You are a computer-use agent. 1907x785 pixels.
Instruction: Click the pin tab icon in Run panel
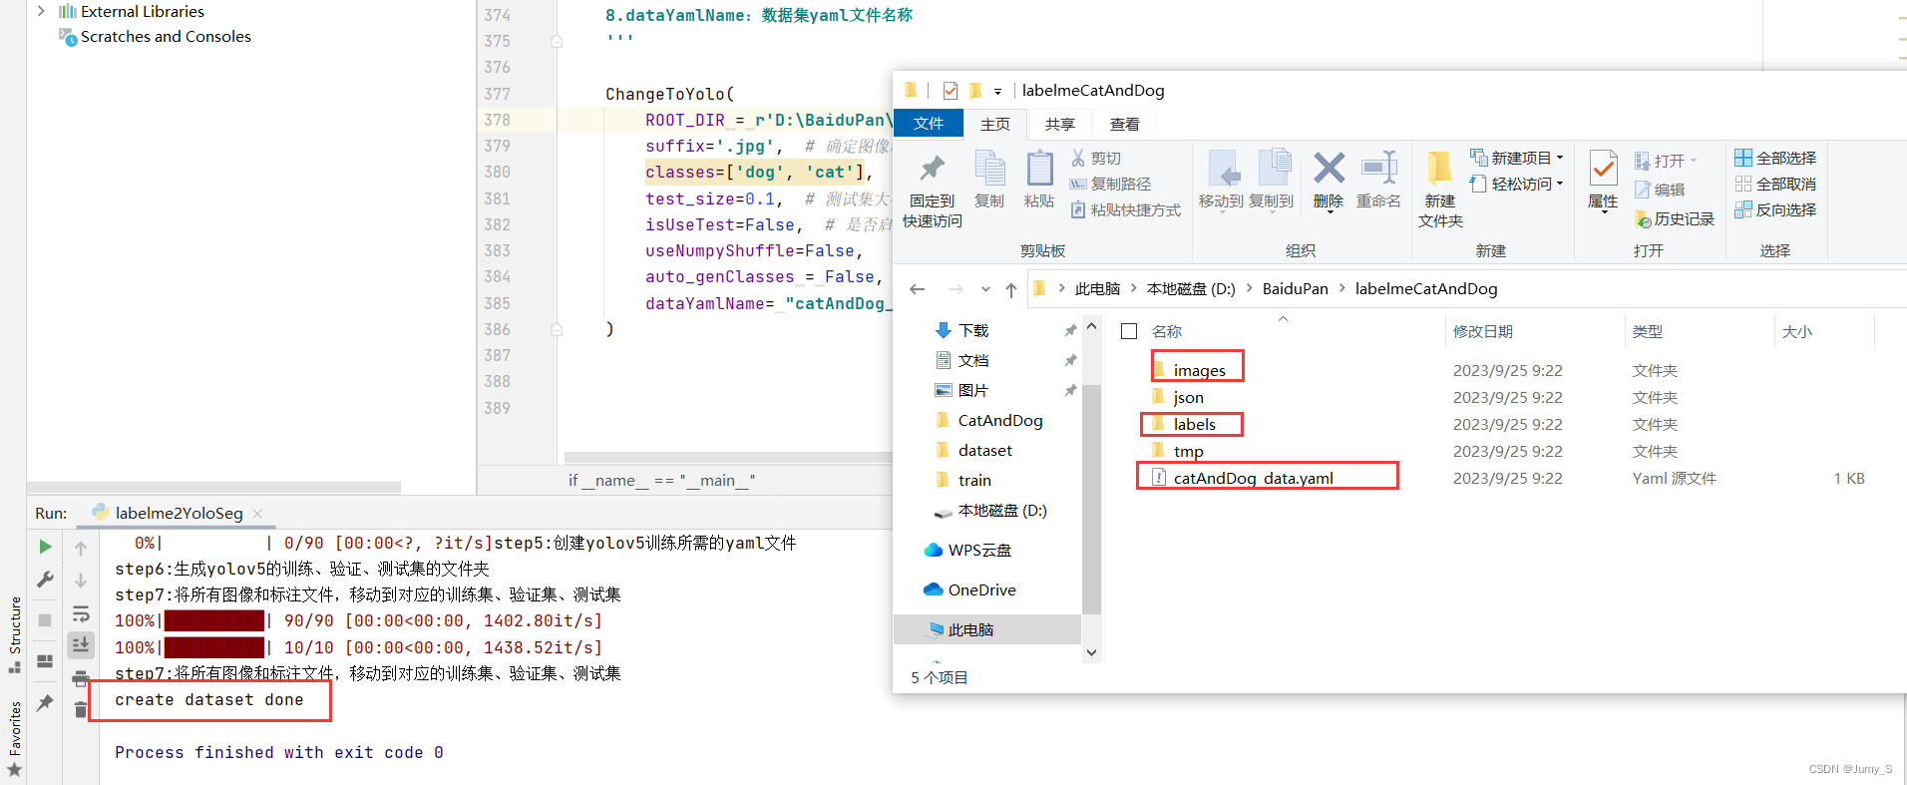pos(45,703)
